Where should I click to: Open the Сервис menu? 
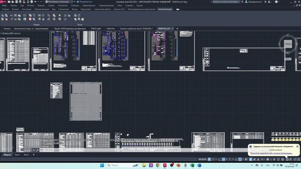(51, 6)
